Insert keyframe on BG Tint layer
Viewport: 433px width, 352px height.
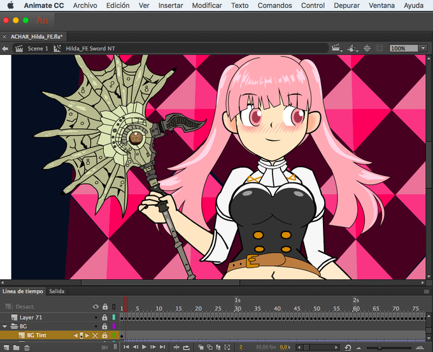(82, 335)
